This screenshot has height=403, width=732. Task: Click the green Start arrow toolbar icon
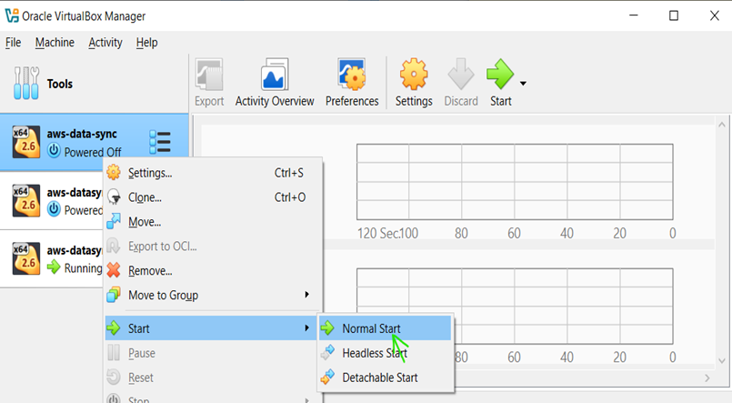pos(500,74)
